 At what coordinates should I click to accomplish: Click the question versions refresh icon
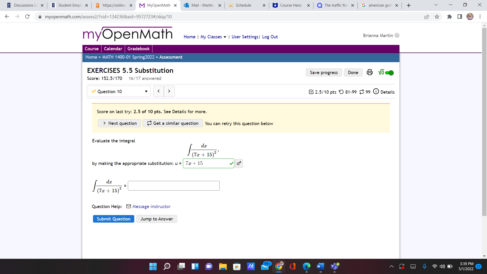[x=362, y=92]
